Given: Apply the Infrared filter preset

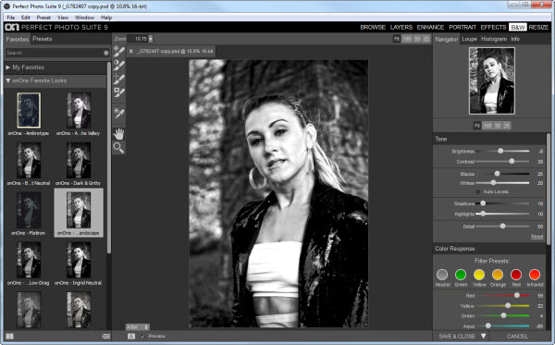Looking at the screenshot, I should tap(535, 275).
